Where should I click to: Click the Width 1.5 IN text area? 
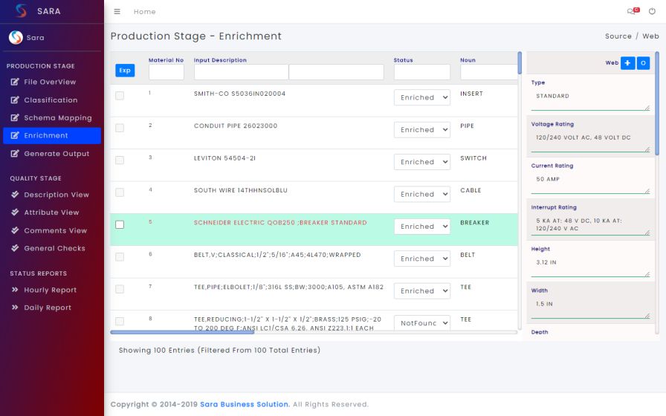(x=590, y=308)
